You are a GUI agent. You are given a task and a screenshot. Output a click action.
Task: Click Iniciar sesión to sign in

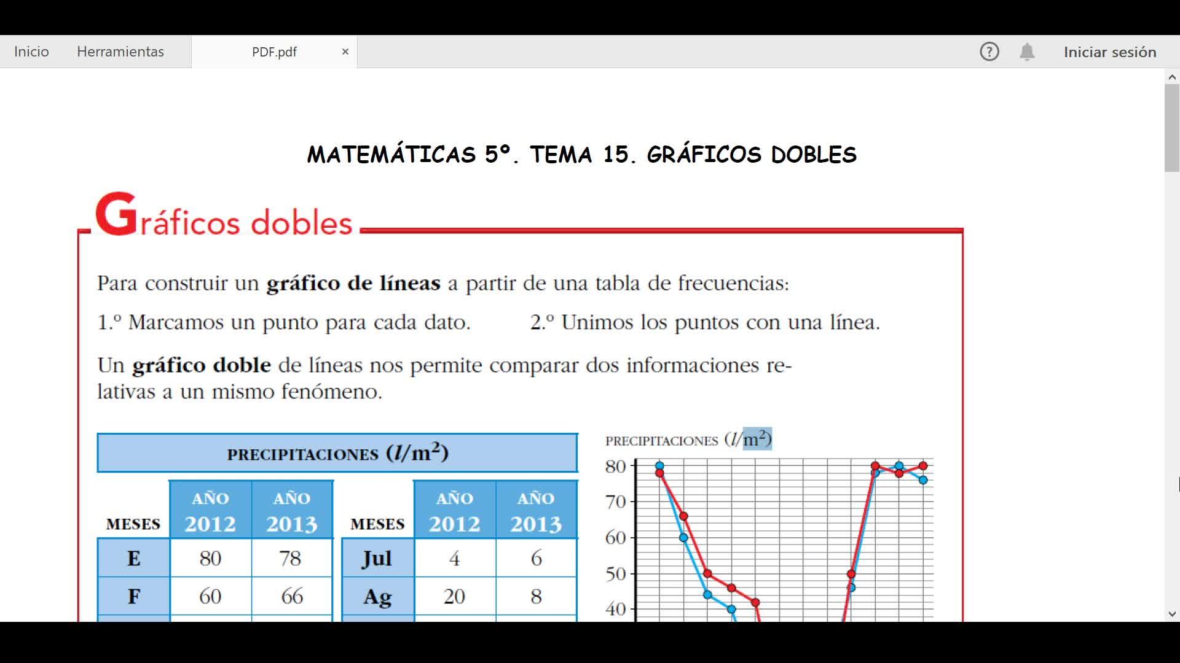coord(1110,52)
